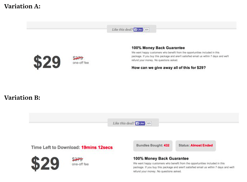
Task: Click Facebook Like button in Variation B
Action: pos(140,123)
